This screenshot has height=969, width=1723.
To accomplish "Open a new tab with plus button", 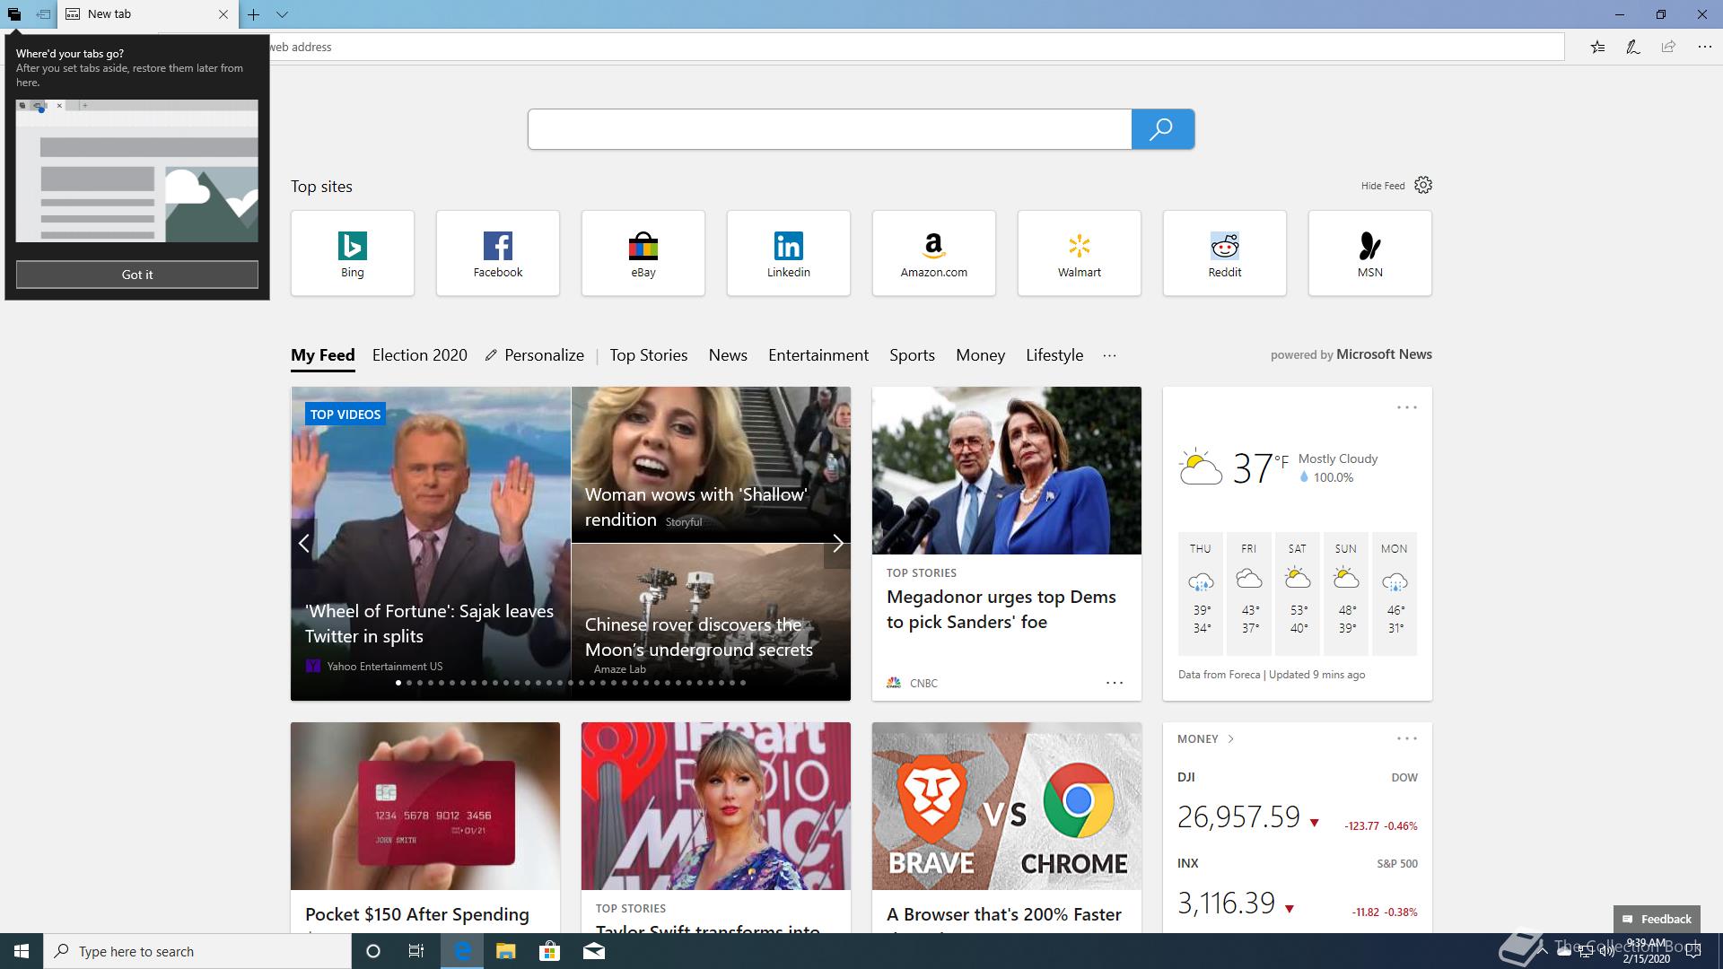I will [x=254, y=14].
